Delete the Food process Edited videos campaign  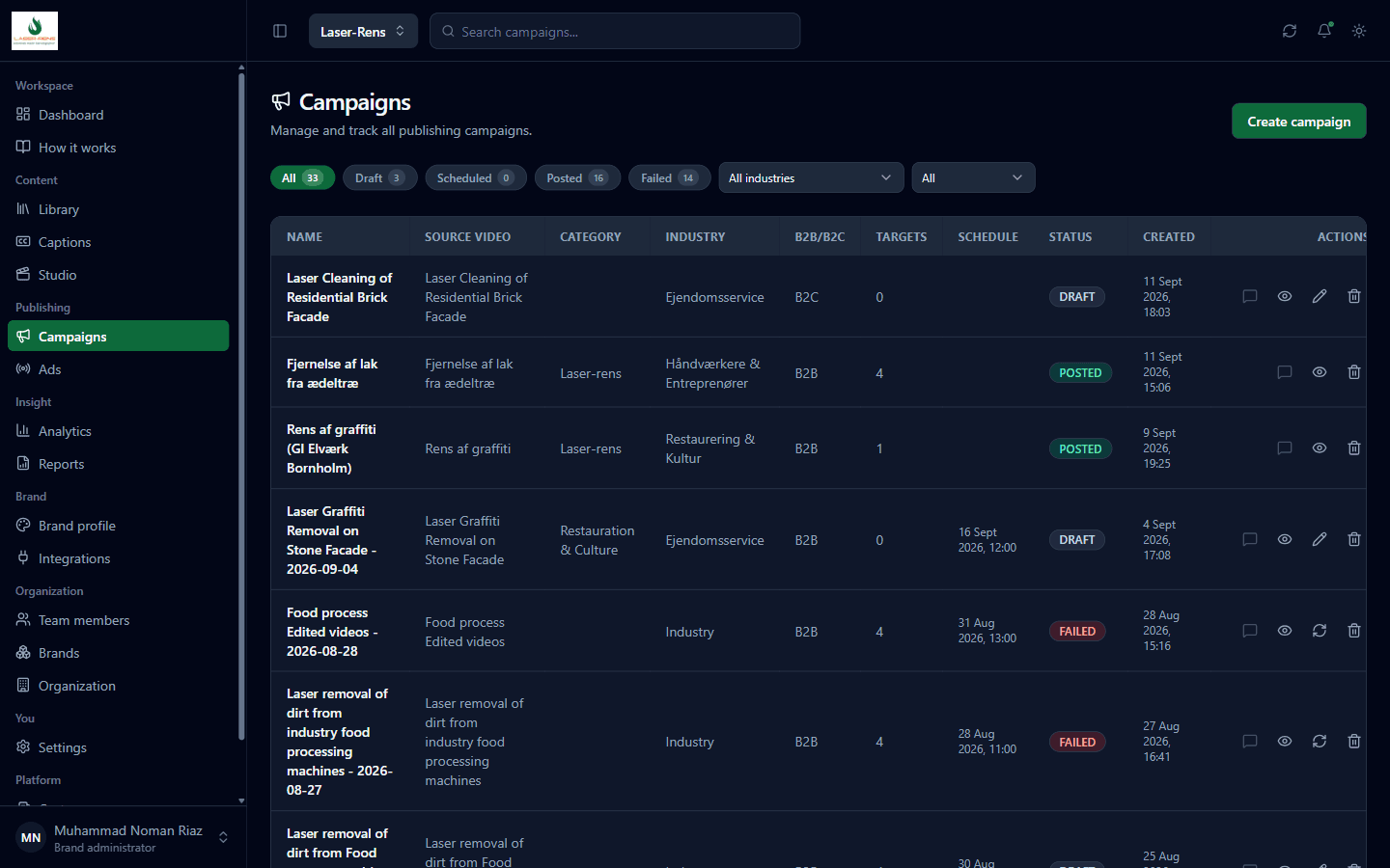point(1354,631)
